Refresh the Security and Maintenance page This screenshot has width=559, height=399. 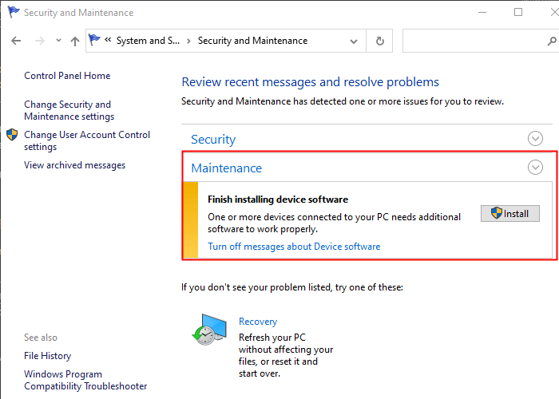380,41
